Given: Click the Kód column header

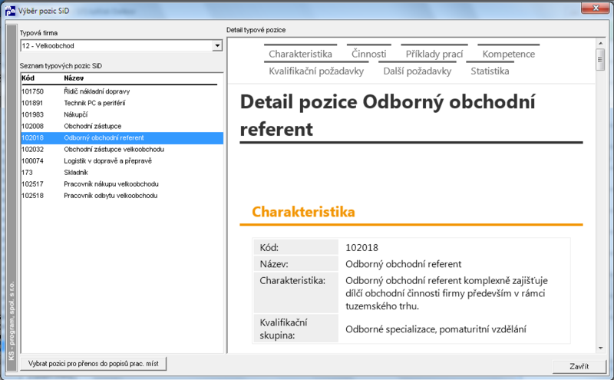Looking at the screenshot, I should (28, 78).
